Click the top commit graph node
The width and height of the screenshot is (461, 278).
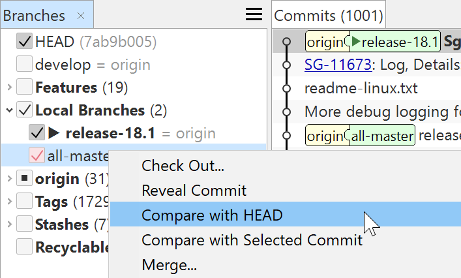(286, 42)
